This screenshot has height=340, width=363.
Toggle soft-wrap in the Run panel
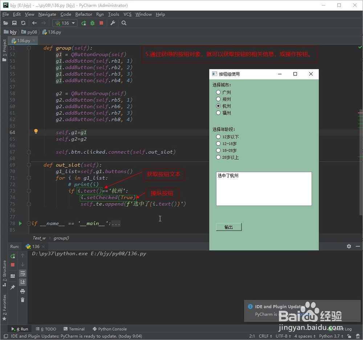coord(23,273)
